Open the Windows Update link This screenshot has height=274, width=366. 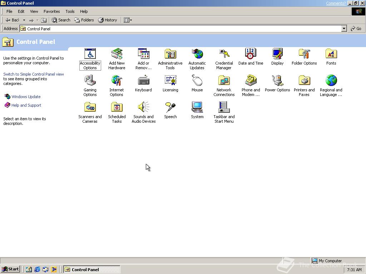pyautogui.click(x=26, y=96)
